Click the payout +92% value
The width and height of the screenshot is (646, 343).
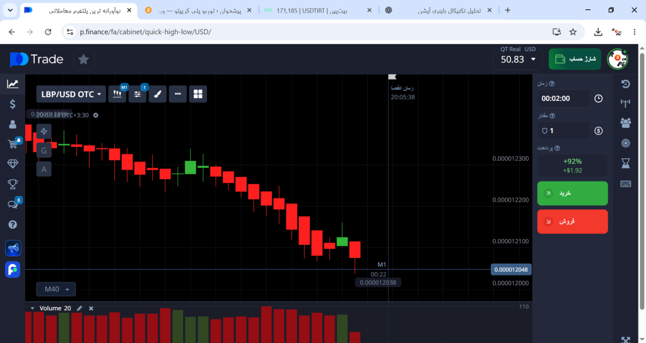[x=572, y=161]
